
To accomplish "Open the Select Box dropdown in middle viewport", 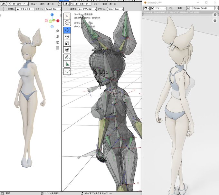I will [x=115, y=9].
